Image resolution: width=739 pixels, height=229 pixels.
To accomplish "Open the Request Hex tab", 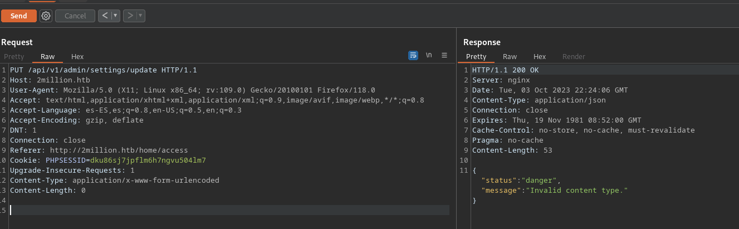I will click(x=77, y=57).
